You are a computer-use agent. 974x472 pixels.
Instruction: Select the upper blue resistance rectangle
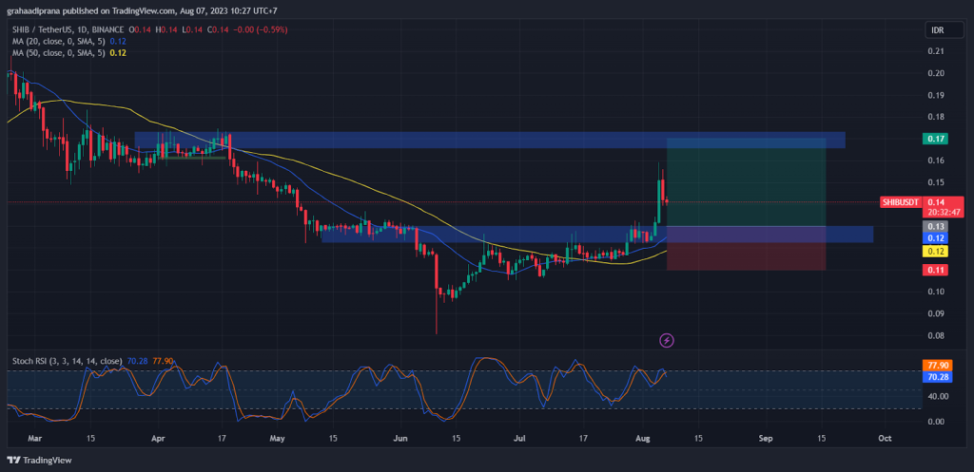pos(490,140)
